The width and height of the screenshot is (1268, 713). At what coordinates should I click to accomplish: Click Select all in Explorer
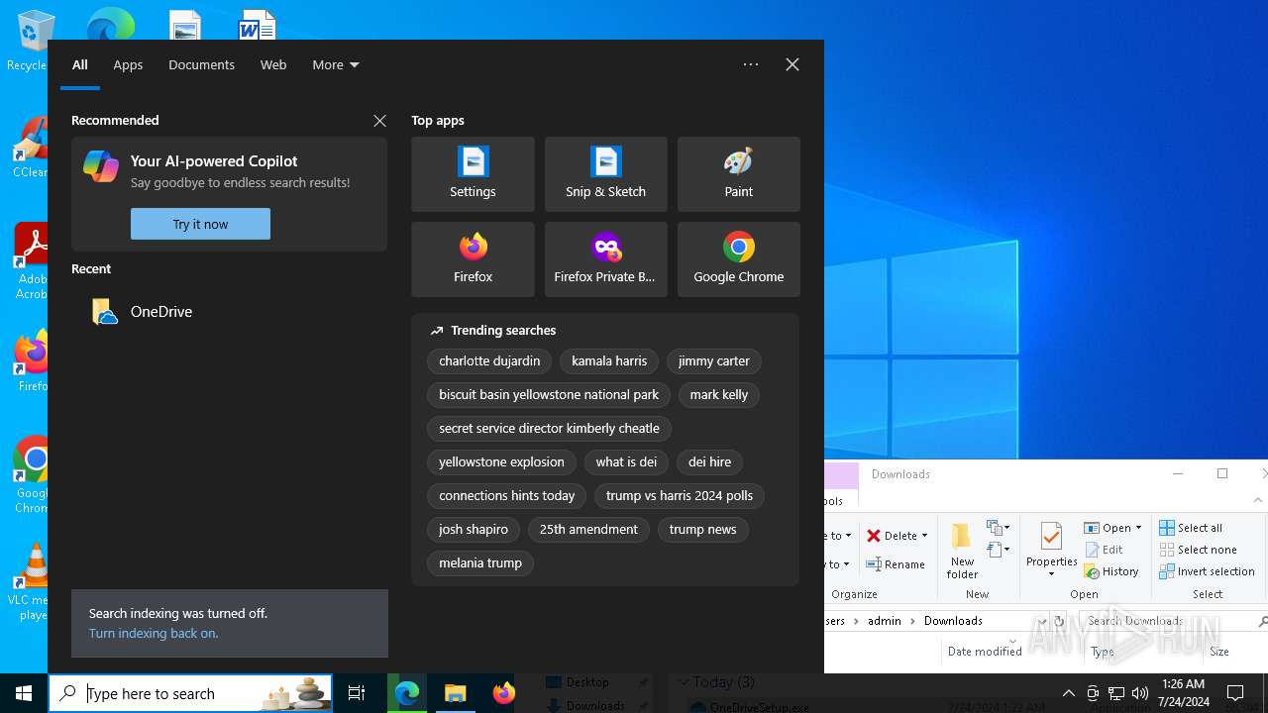click(1191, 528)
